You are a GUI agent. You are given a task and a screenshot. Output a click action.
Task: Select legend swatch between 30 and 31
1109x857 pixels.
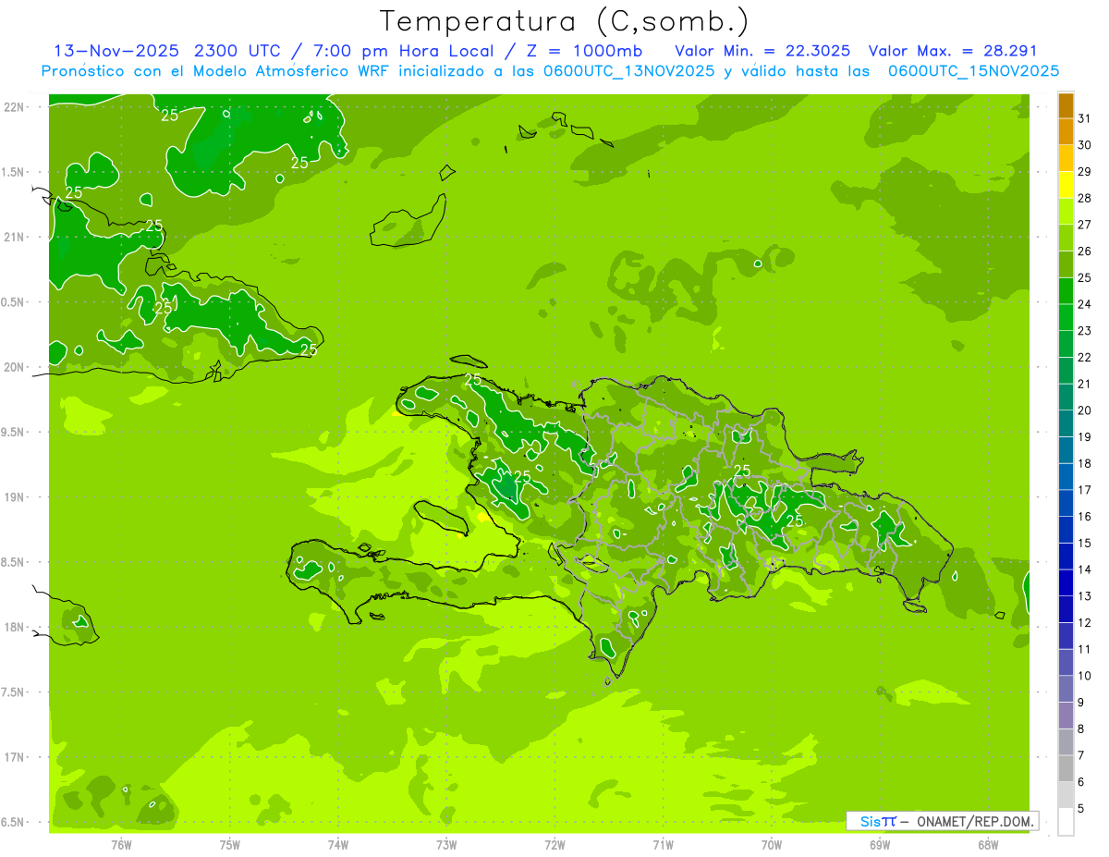tap(1066, 132)
